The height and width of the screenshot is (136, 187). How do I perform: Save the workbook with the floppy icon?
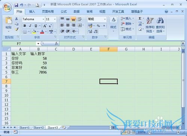pyautogui.click(x=16, y=5)
